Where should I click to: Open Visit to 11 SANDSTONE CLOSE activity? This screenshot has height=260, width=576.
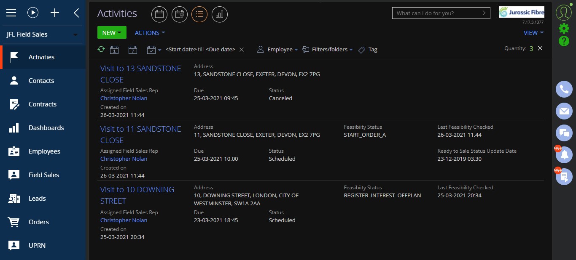pyautogui.click(x=141, y=135)
